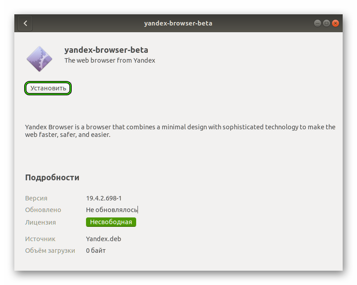Click the bold yandex-browser-beta app name heading
This screenshot has width=357, height=285.
(x=106, y=50)
